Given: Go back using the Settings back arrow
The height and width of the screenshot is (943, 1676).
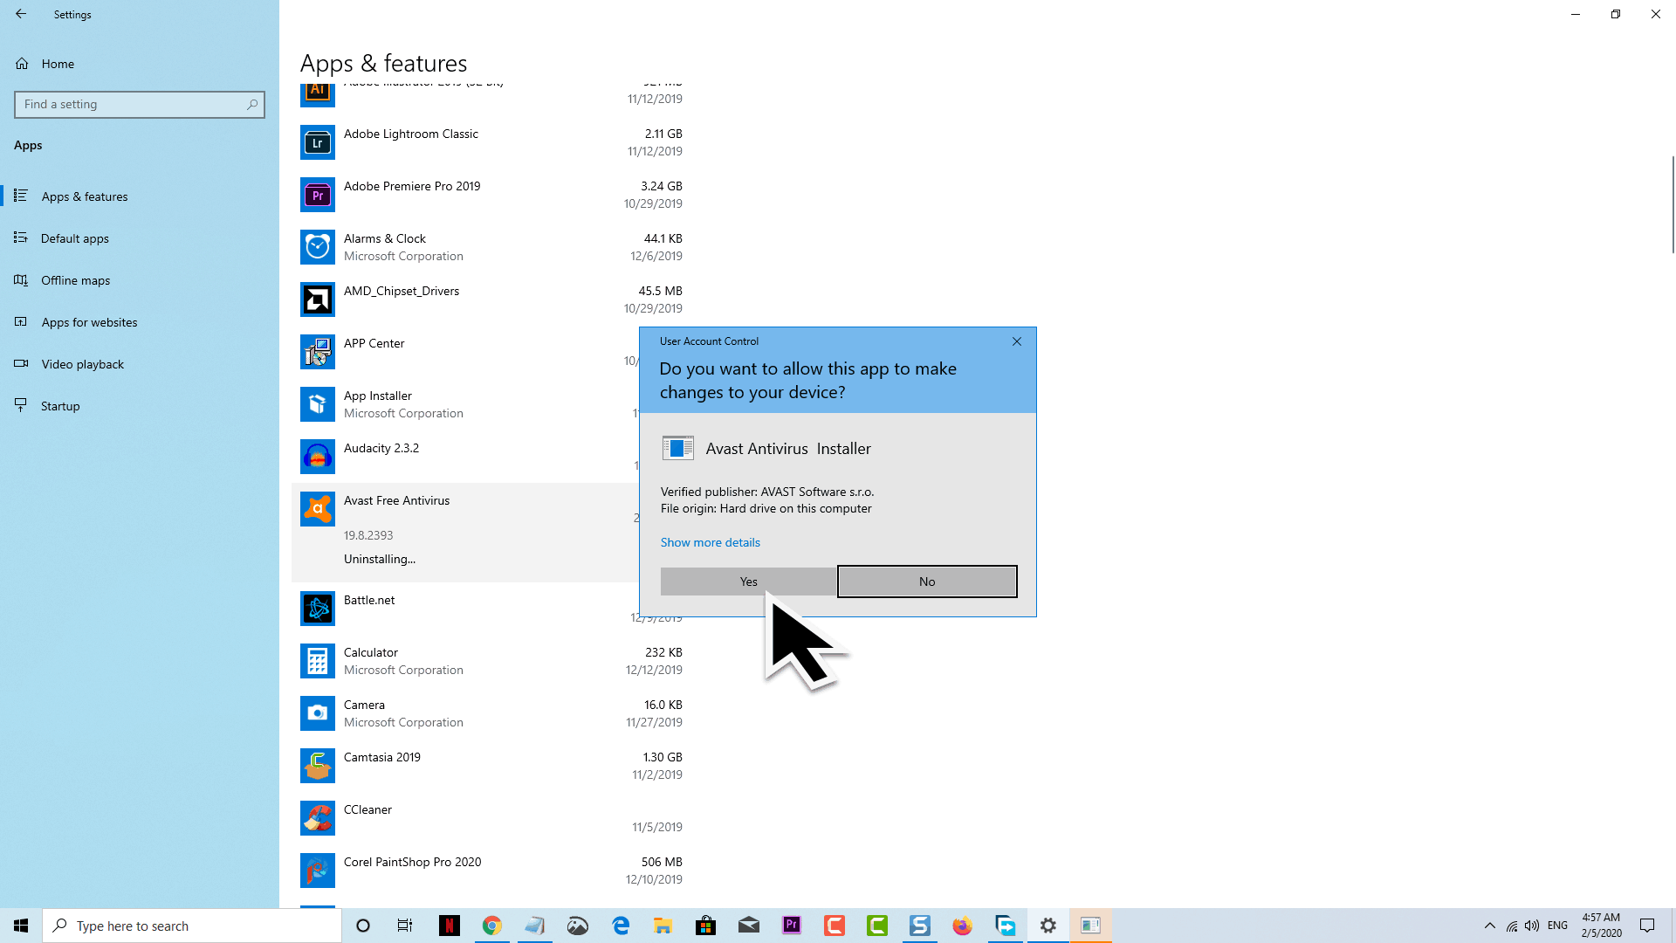Looking at the screenshot, I should [21, 14].
